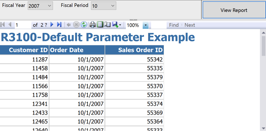Switch to print layout view
The image size is (266, 131).
tap(100, 25)
